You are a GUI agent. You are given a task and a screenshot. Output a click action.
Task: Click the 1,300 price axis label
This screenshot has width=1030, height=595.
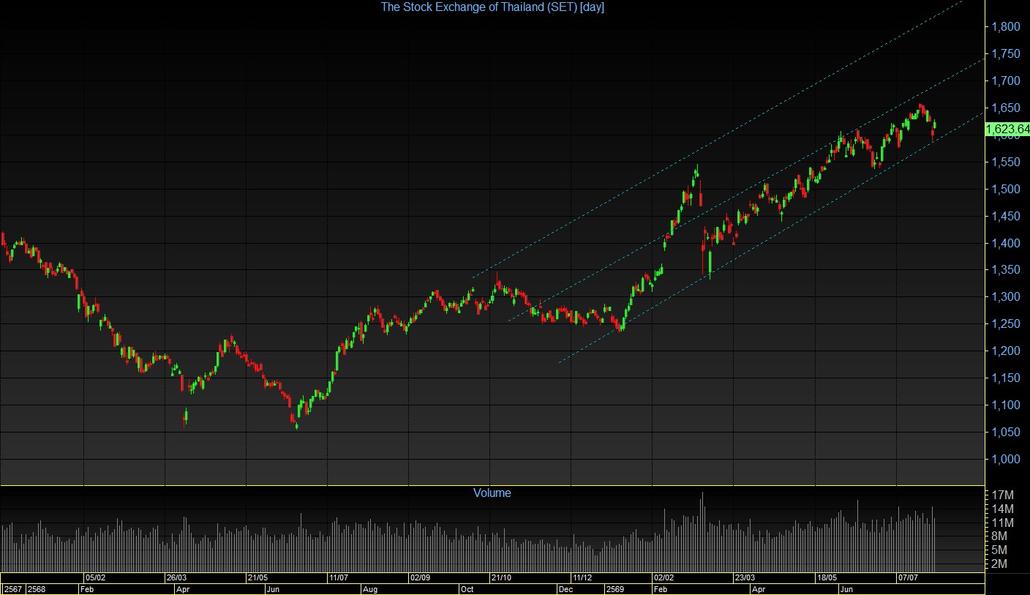pyautogui.click(x=1005, y=297)
